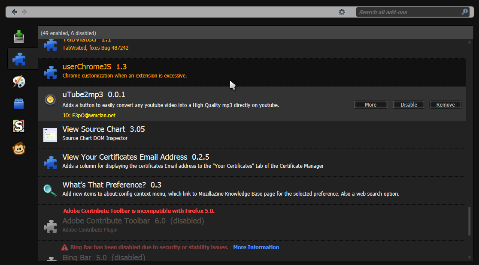Open the Appearance themes panel
The height and width of the screenshot is (265, 479).
tap(18, 81)
